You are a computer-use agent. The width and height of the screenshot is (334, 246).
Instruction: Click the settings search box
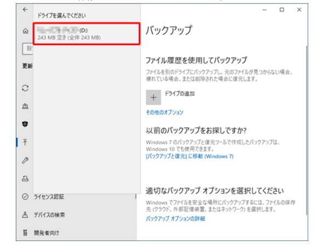click(x=28, y=49)
